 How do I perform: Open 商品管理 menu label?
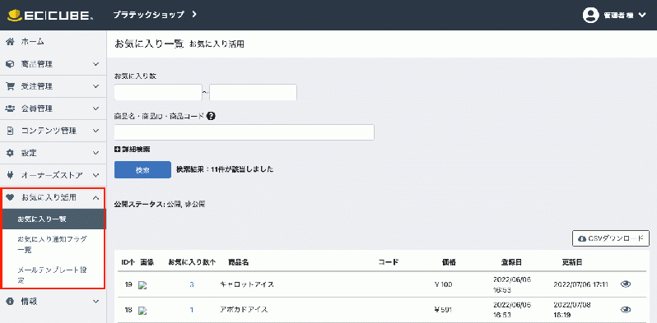37,64
